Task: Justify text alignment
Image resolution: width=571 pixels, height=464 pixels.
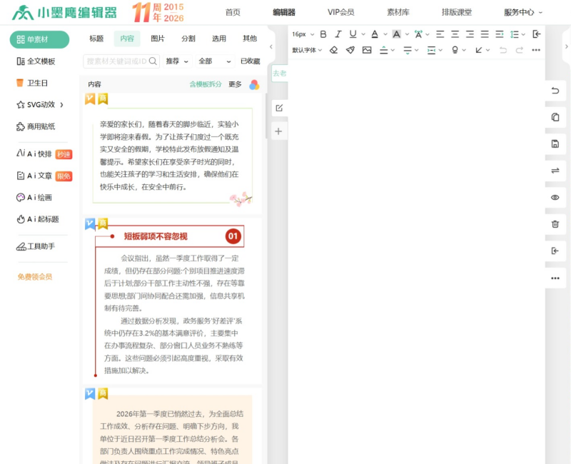Action: point(485,34)
